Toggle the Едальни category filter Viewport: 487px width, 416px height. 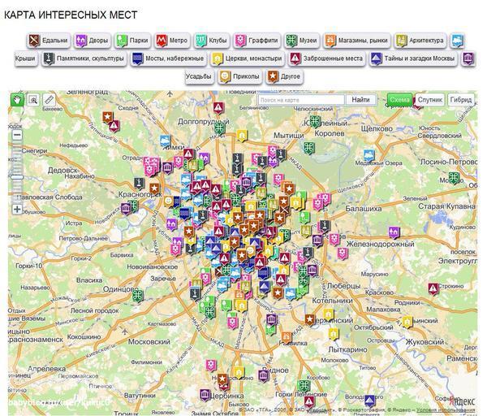coord(47,40)
